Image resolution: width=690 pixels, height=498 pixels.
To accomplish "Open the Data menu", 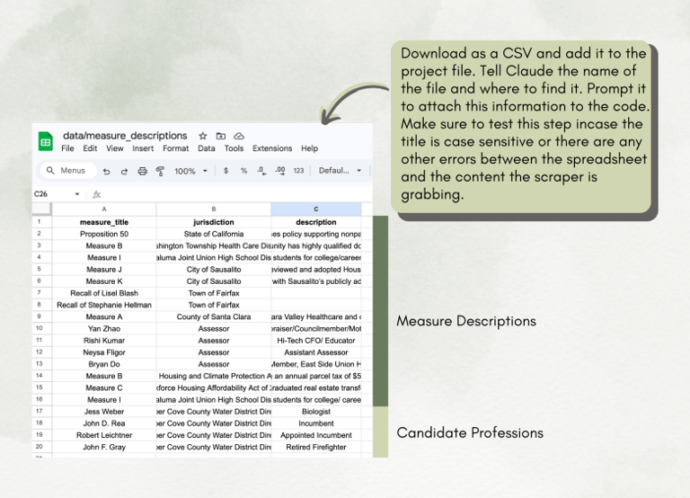I will click(x=207, y=148).
